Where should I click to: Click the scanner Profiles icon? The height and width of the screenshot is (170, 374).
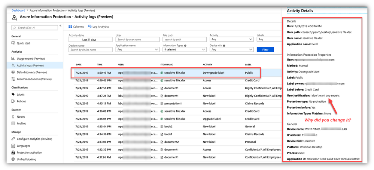tap(13, 123)
